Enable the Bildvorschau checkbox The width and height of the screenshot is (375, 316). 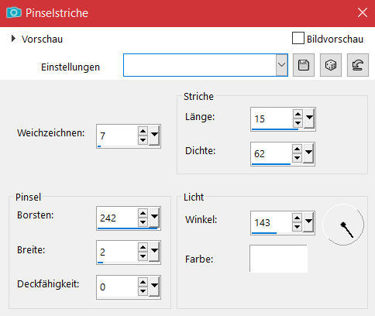[298, 38]
